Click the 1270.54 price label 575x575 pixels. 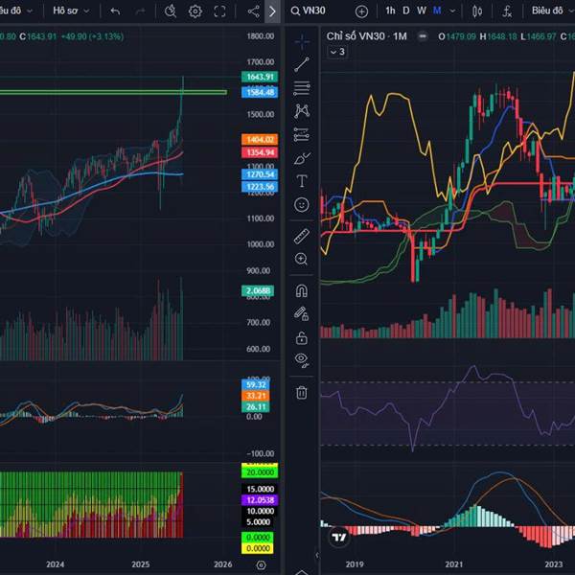[260, 174]
